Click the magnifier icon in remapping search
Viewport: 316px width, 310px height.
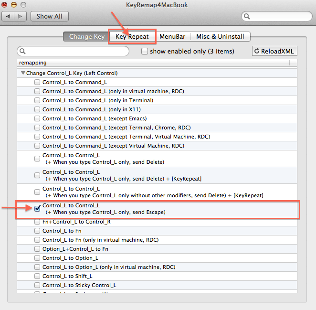(x=22, y=51)
